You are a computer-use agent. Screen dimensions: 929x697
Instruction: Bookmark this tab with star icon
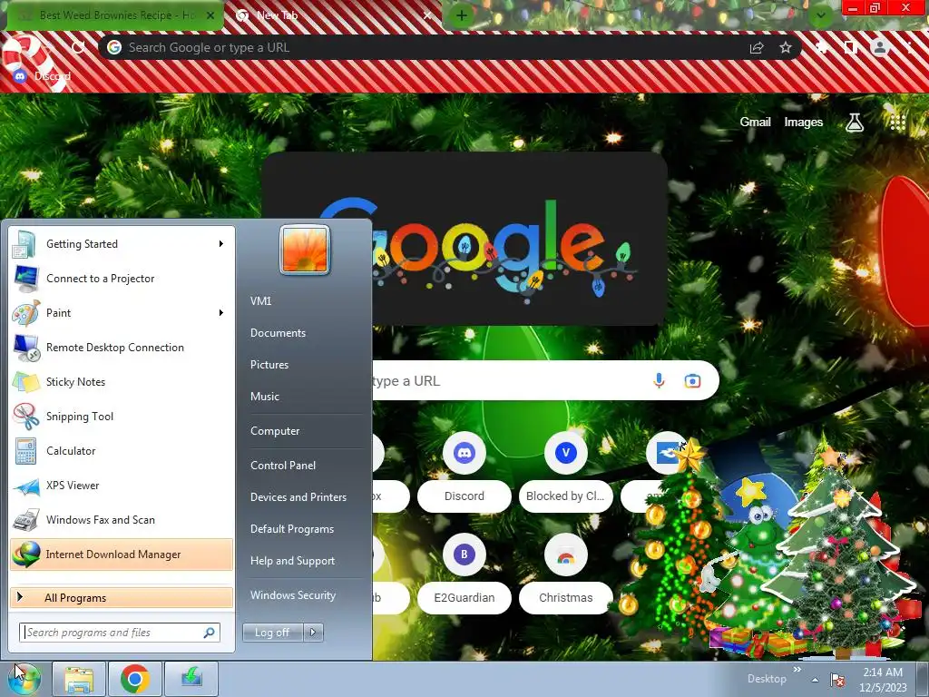[x=786, y=47]
